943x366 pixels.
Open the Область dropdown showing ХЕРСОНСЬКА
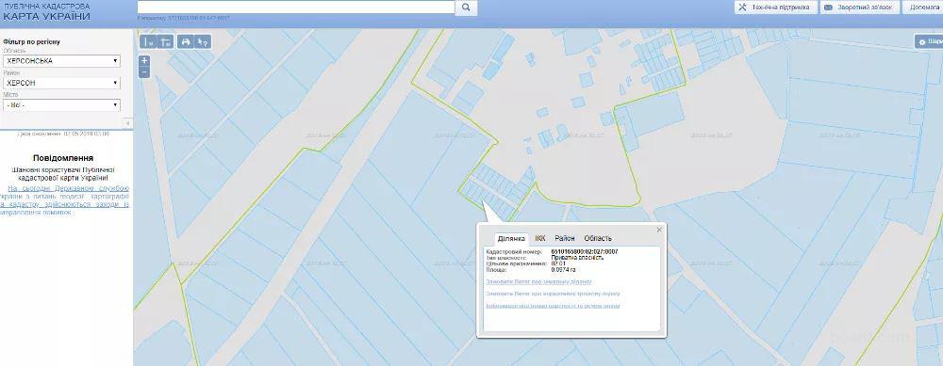(x=61, y=61)
